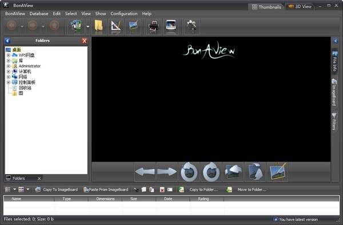This screenshot has width=343, height=225.
Task: Select 桌面 root in folder tree
Action: (17, 50)
